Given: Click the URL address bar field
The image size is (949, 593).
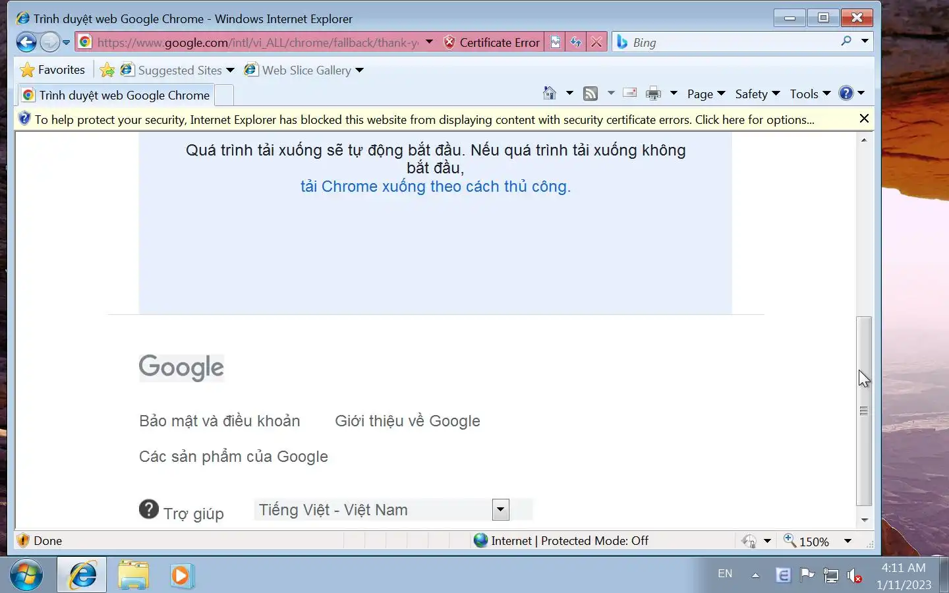Looking at the screenshot, I should (x=257, y=42).
